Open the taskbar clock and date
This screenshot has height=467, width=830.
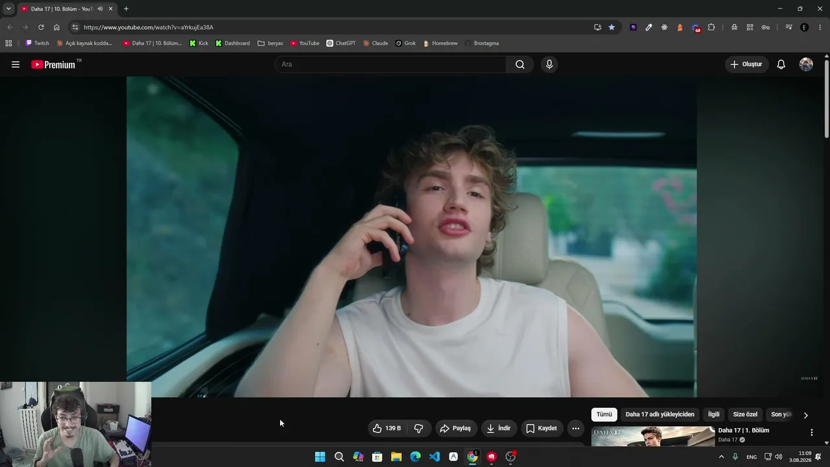click(x=800, y=457)
